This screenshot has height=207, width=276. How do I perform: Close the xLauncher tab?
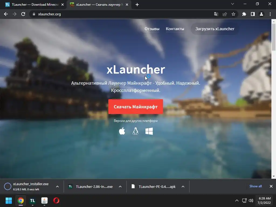point(127,5)
